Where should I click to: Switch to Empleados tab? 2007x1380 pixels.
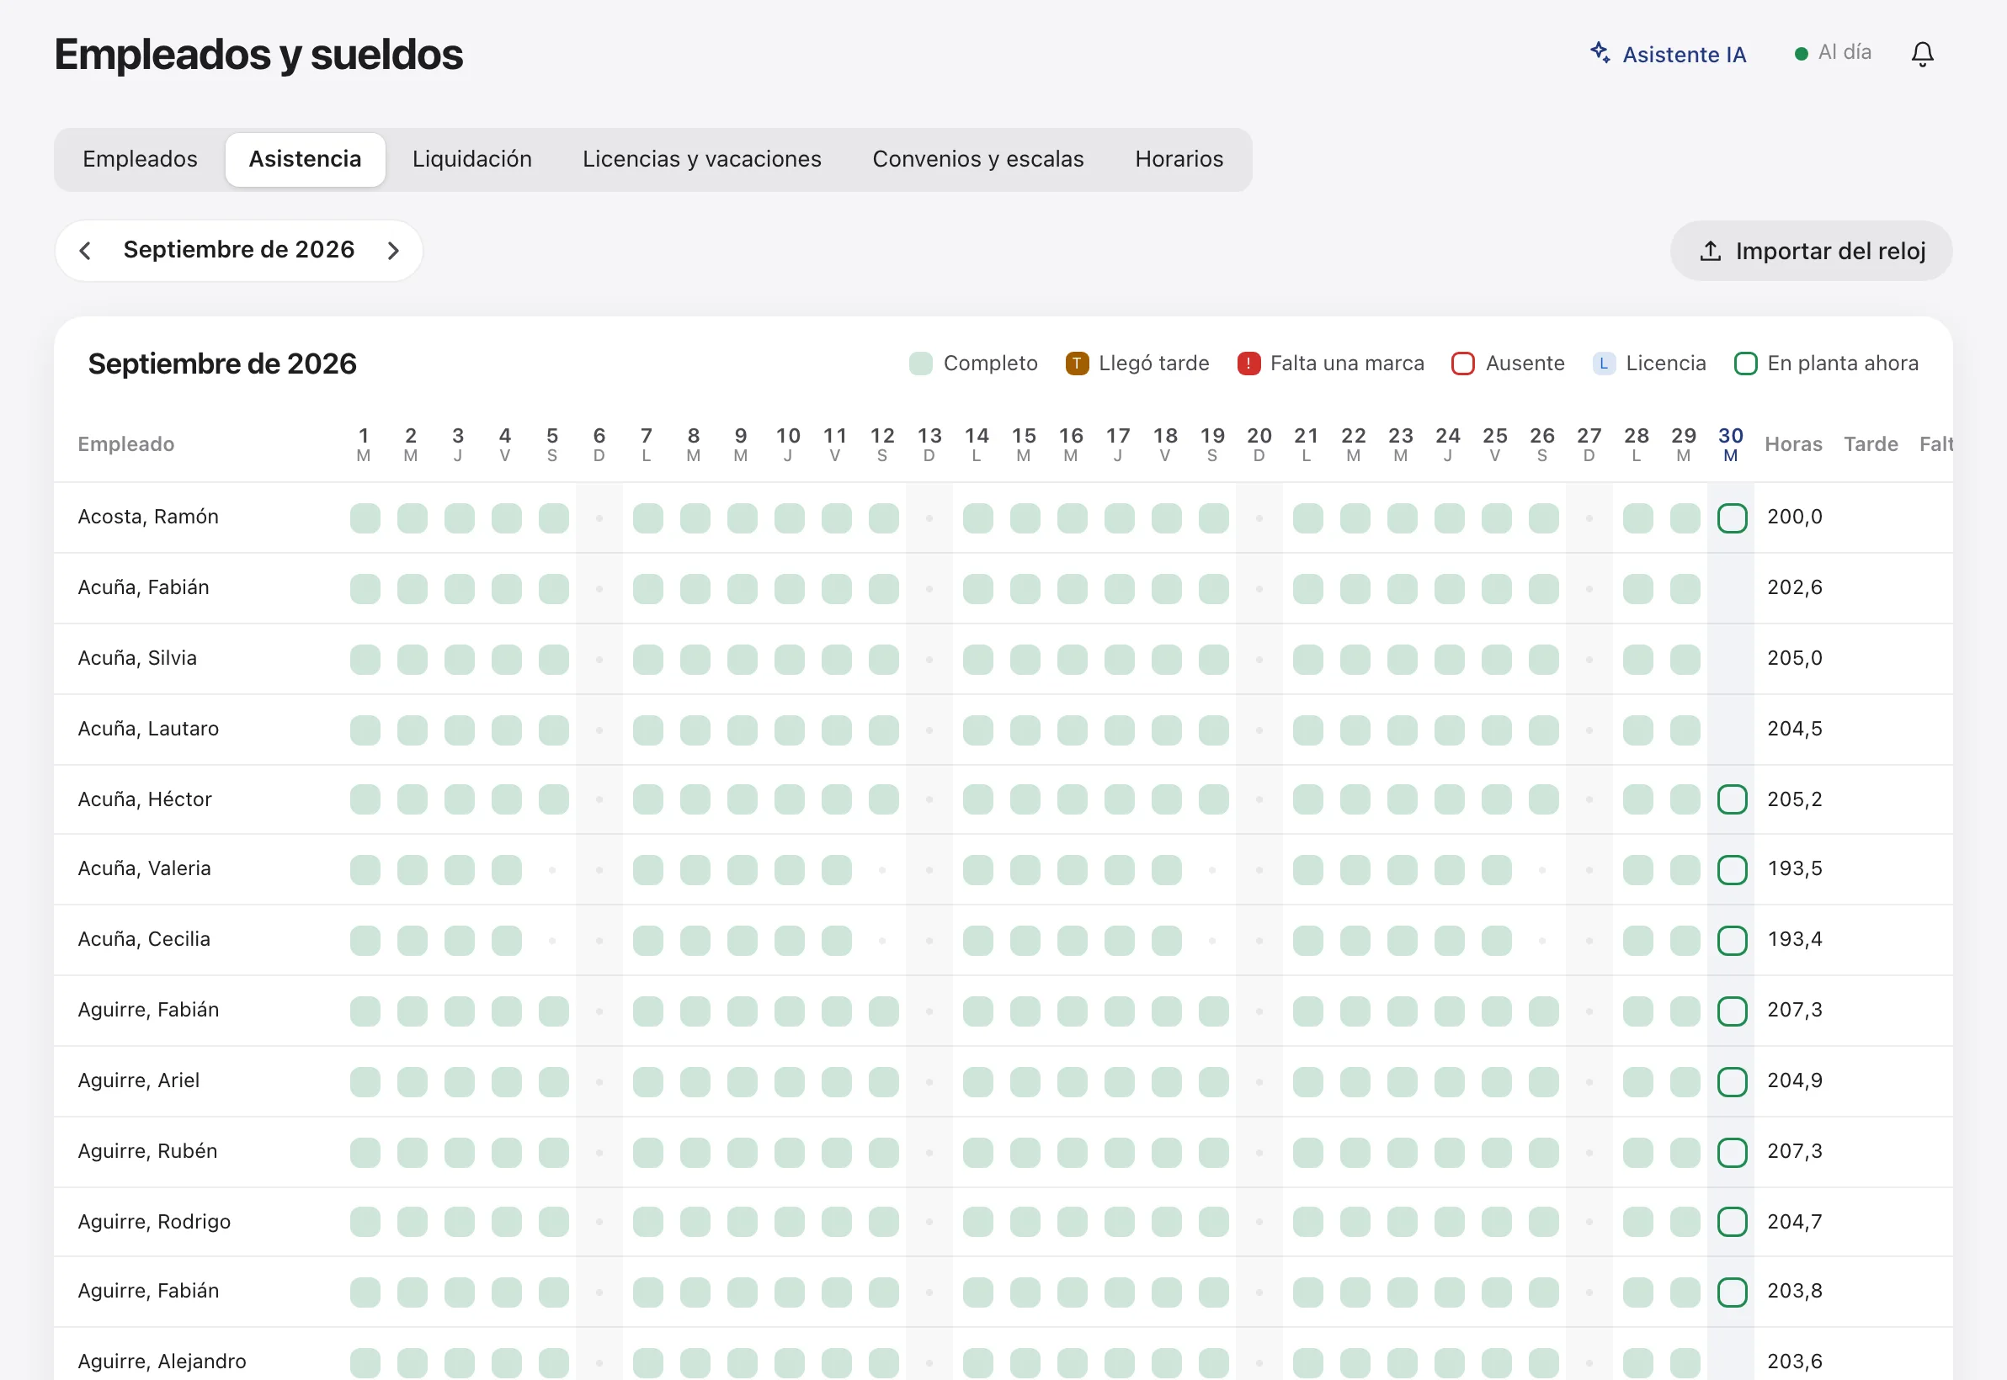pyautogui.click(x=140, y=159)
